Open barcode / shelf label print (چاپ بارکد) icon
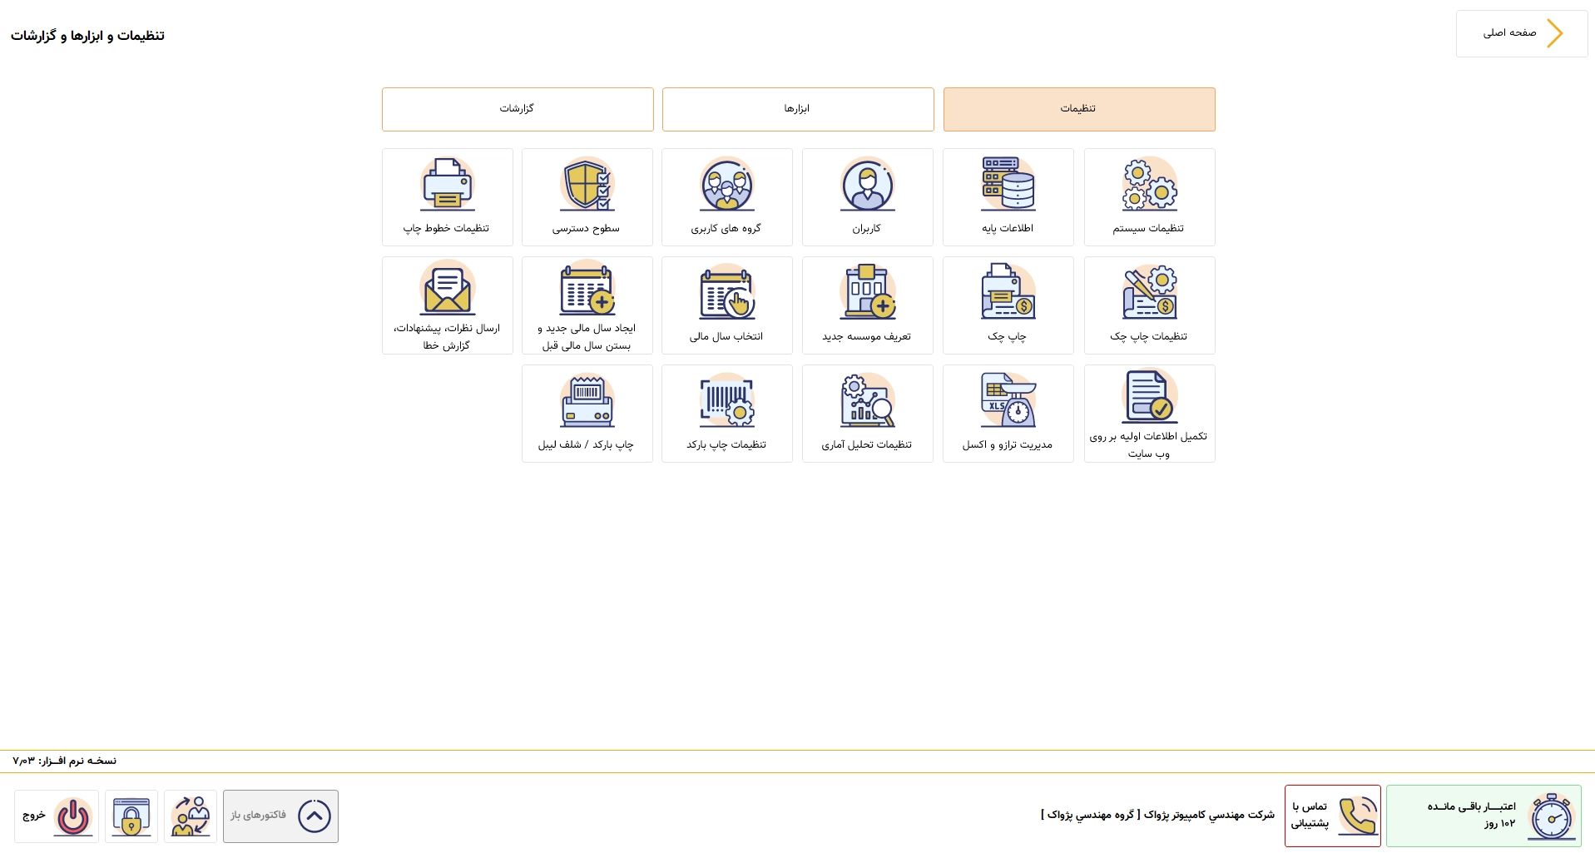The width and height of the screenshot is (1595, 858). pyautogui.click(x=587, y=400)
